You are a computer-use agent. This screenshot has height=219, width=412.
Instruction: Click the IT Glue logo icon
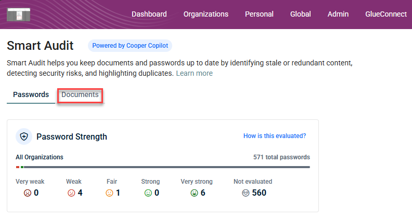coord(19,14)
